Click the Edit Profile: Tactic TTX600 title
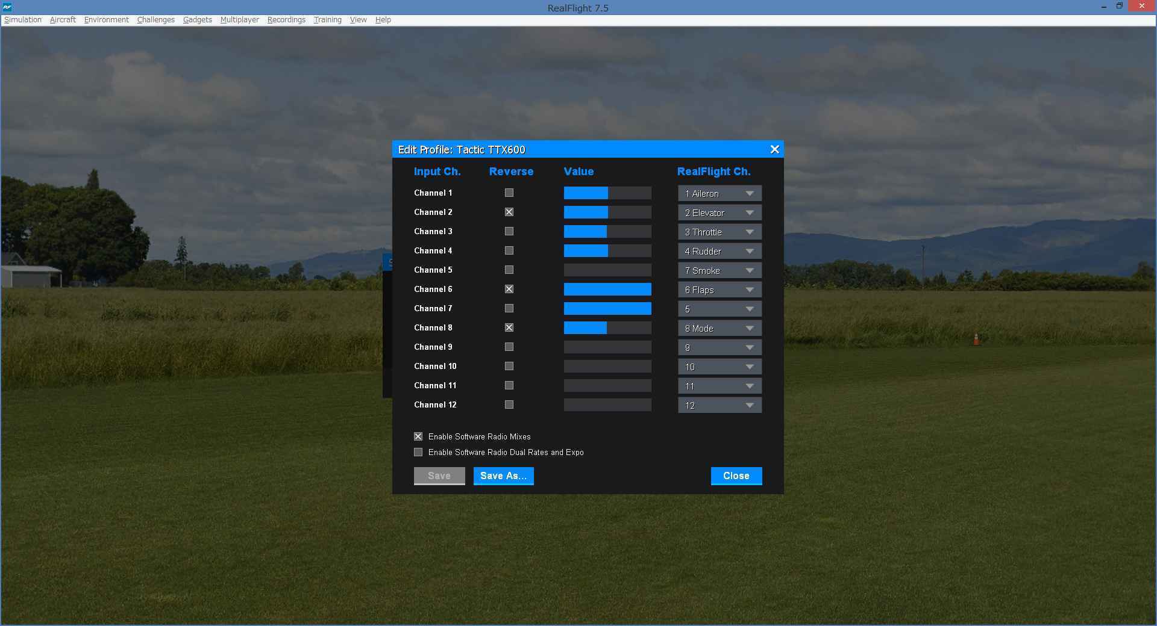Viewport: 1157px width, 626px height. (462, 149)
